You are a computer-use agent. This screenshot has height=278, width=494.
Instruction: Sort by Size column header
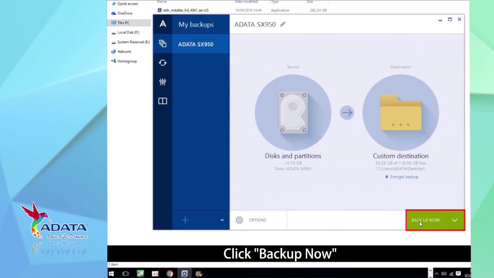pyautogui.click(x=310, y=2)
